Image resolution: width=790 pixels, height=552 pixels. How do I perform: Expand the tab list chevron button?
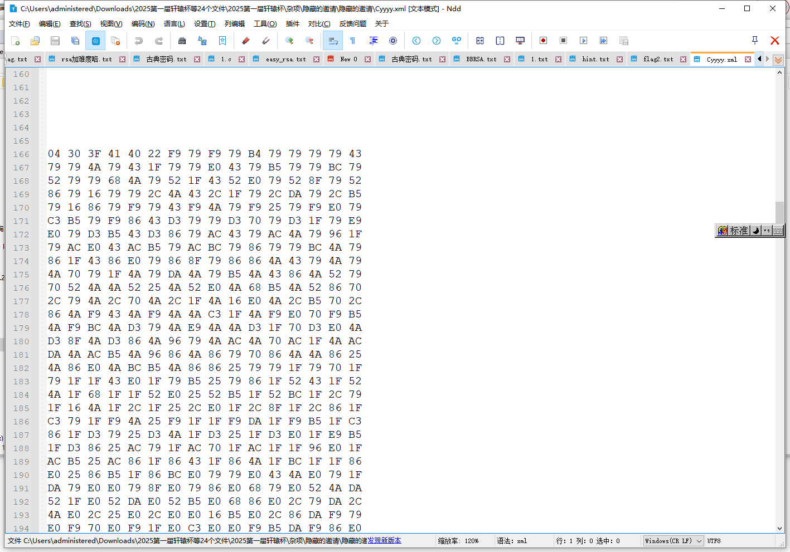tap(778, 60)
